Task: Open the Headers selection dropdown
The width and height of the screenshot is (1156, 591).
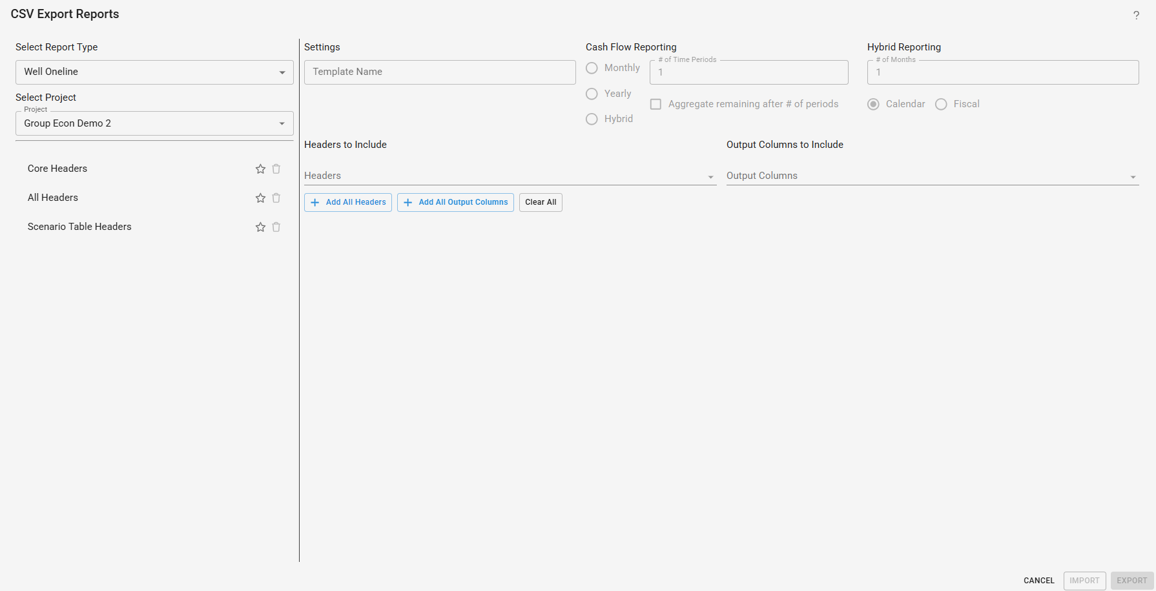Action: click(x=510, y=176)
